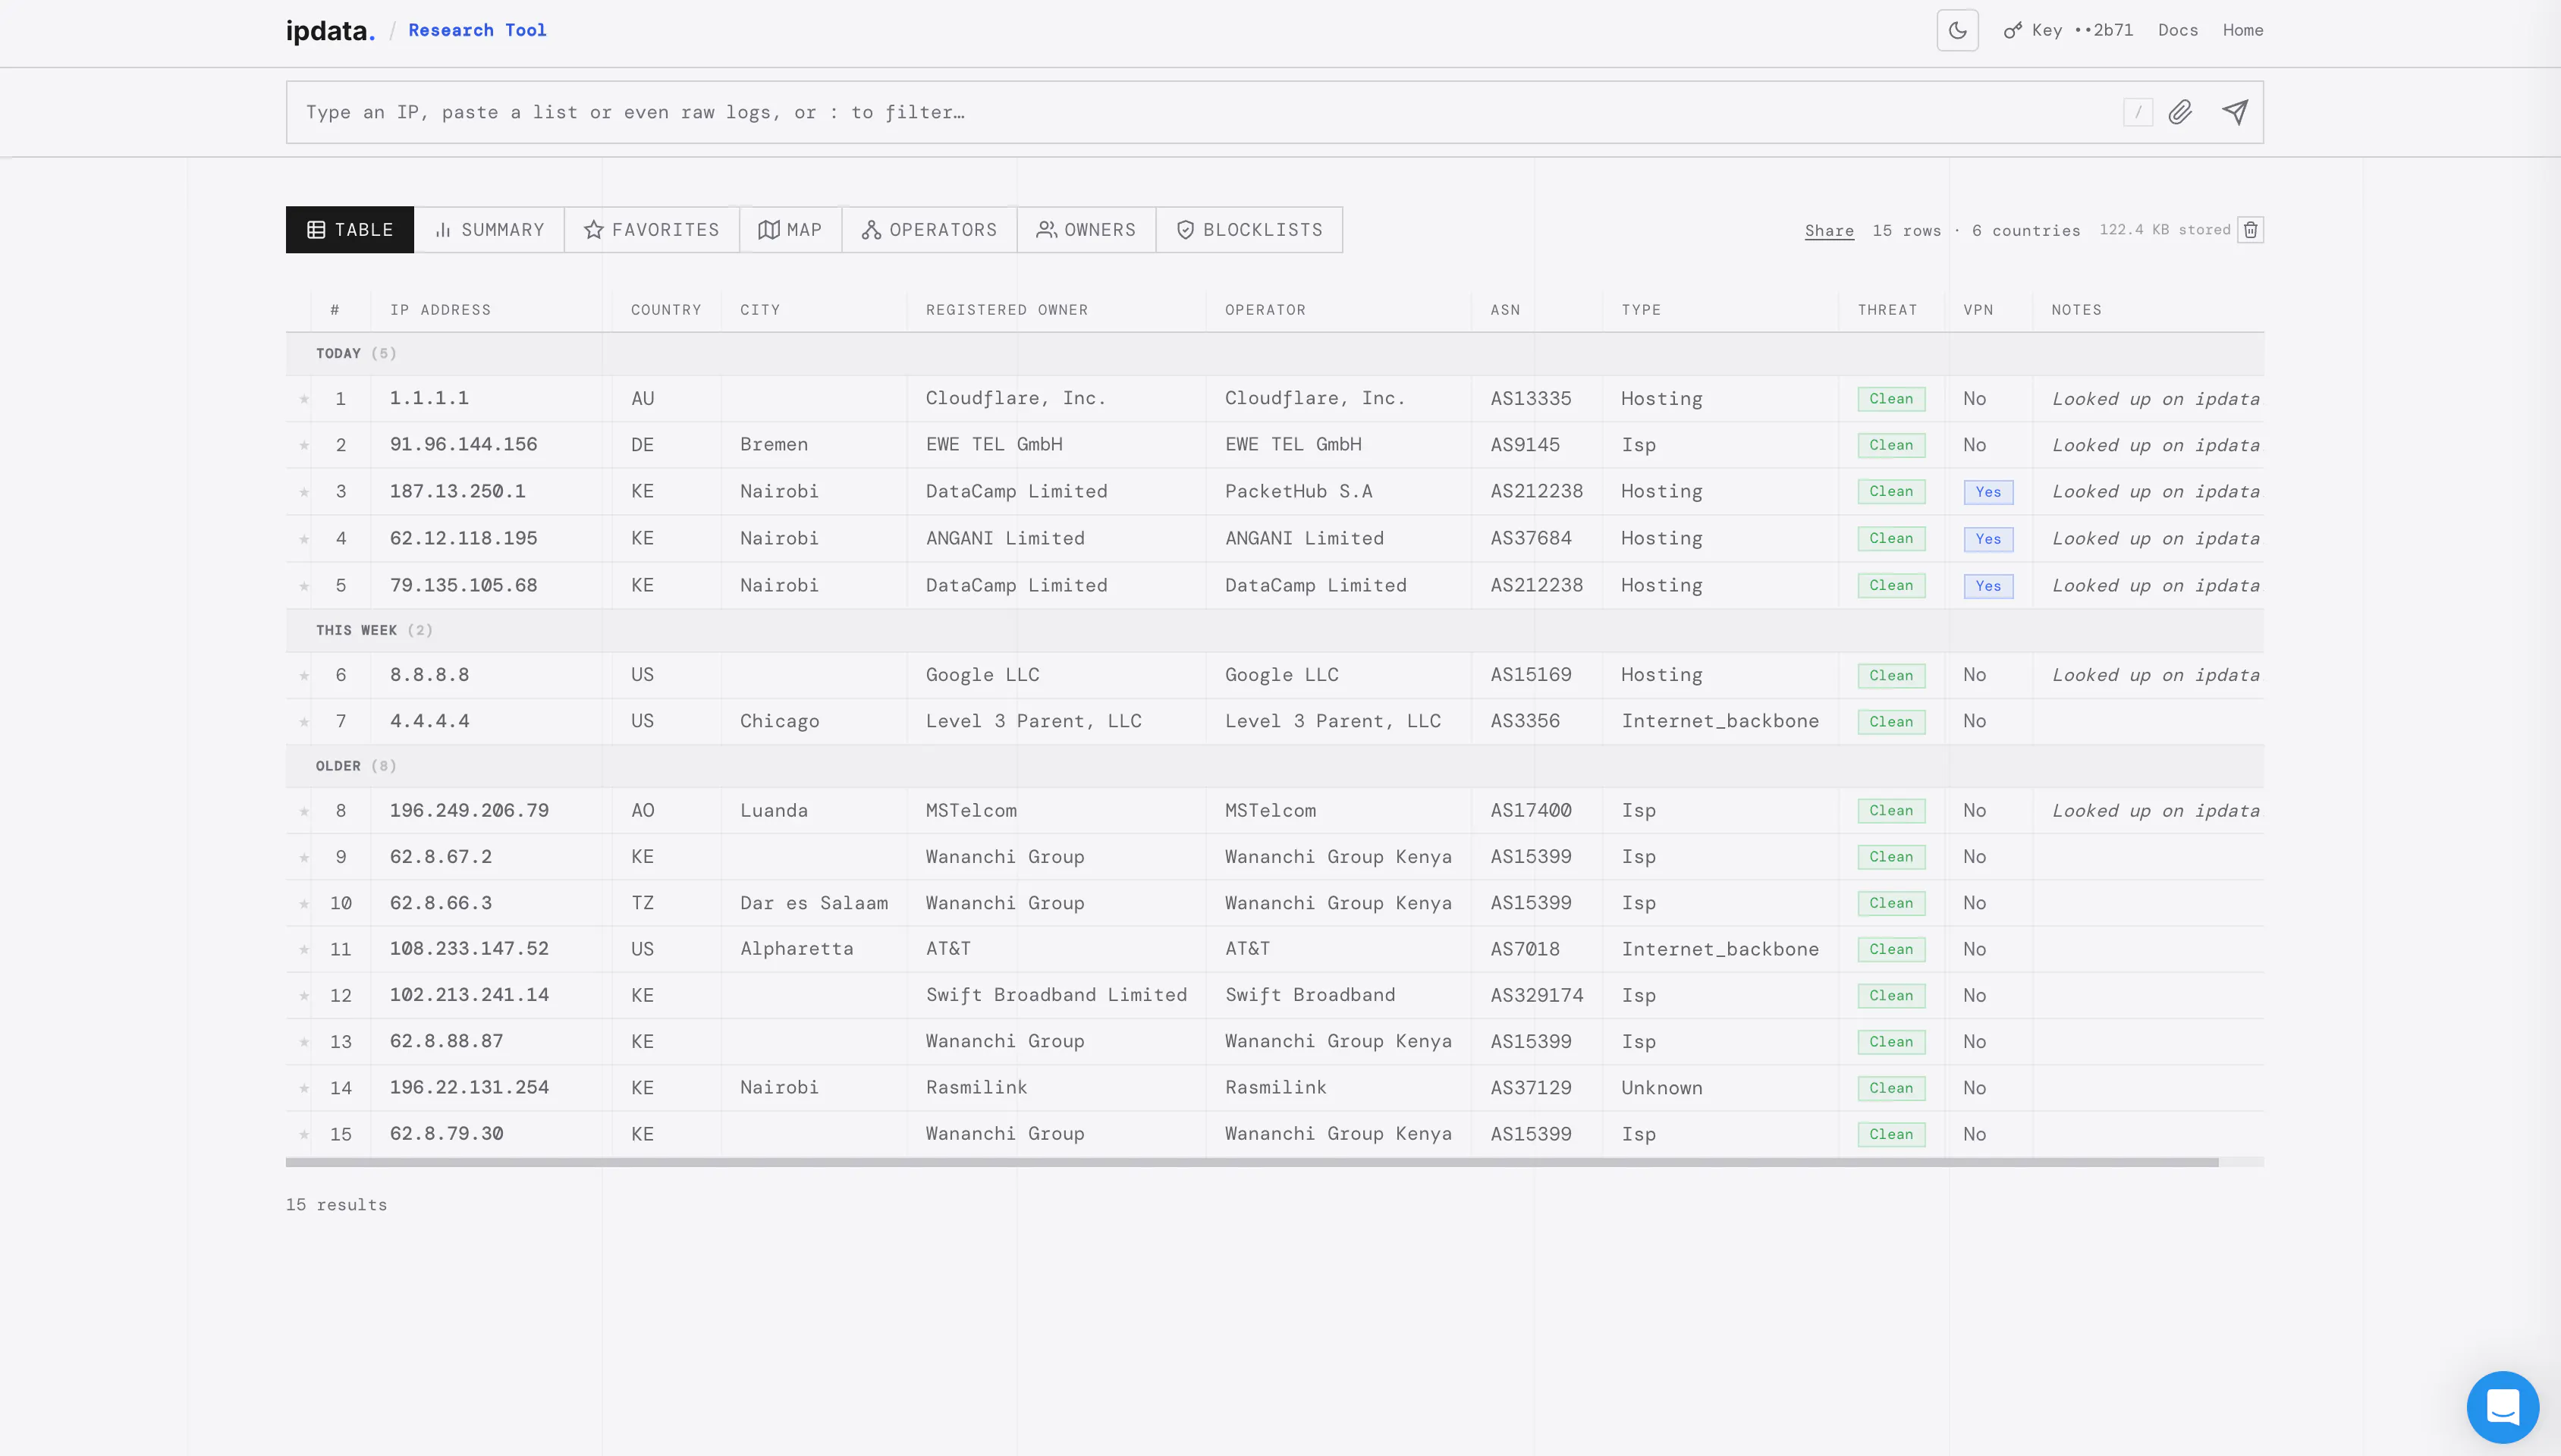
Task: Delete stored data with trash icon
Action: click(x=2250, y=230)
